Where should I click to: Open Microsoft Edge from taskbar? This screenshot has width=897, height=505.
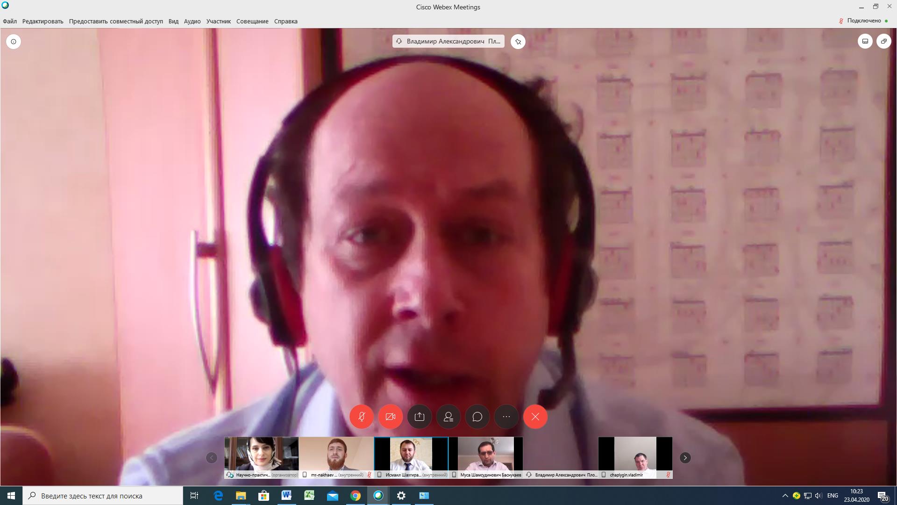coord(218,496)
